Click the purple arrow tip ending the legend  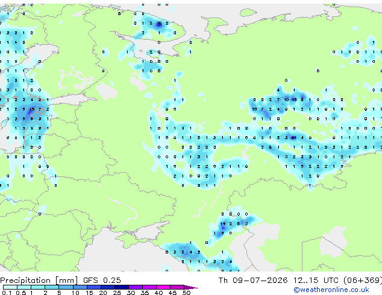(191, 287)
